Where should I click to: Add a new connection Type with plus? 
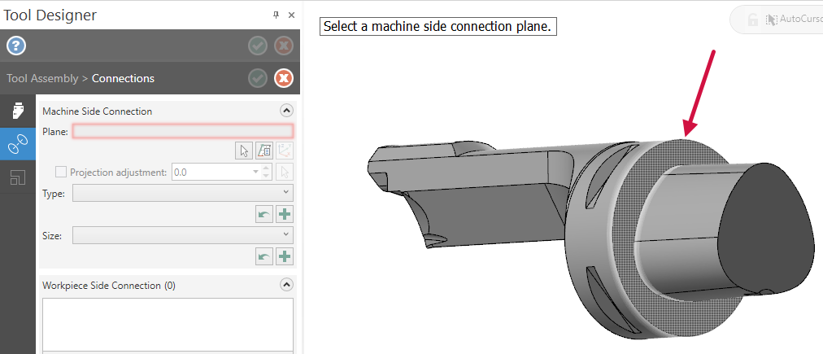click(x=285, y=214)
